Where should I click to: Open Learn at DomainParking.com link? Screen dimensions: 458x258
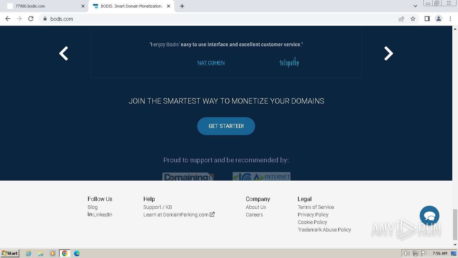click(179, 215)
